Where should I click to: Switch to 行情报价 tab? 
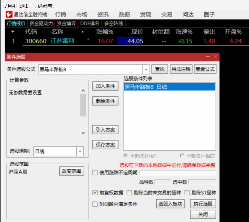coord(16,23)
